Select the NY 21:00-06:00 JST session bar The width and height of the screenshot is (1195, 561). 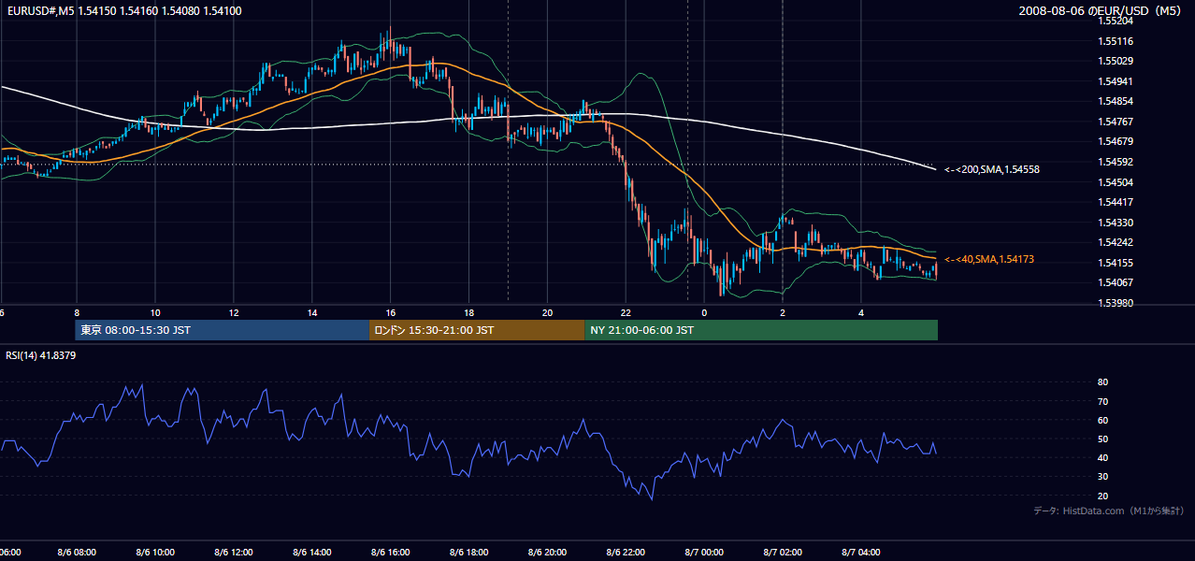click(x=761, y=330)
